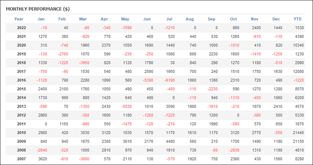Click the 2010 YTD value 21440
The image size is (313, 165).
[x=298, y=133]
